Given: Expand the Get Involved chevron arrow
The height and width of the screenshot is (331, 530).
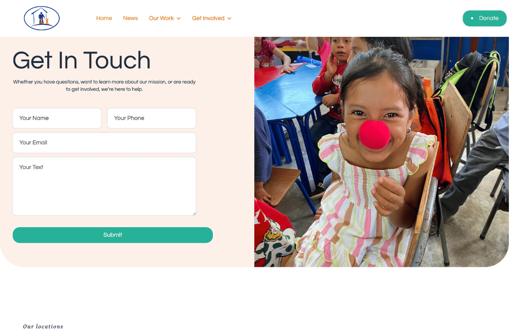Looking at the screenshot, I should point(229,19).
